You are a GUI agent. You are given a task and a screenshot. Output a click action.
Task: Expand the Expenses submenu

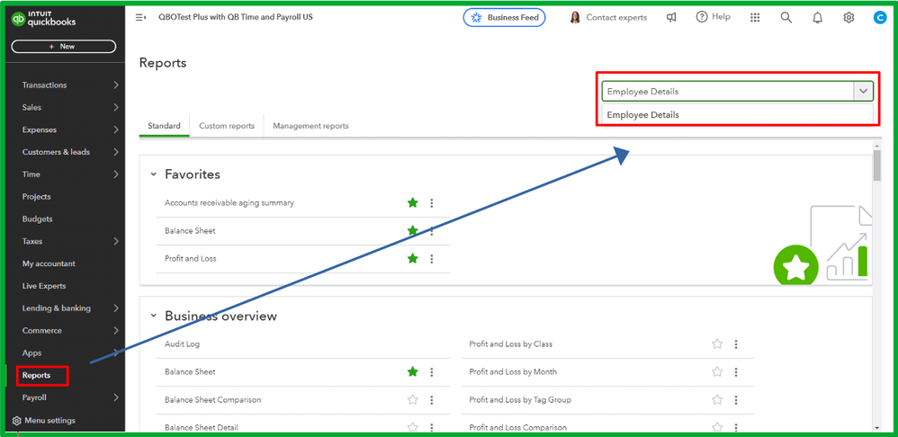click(116, 129)
